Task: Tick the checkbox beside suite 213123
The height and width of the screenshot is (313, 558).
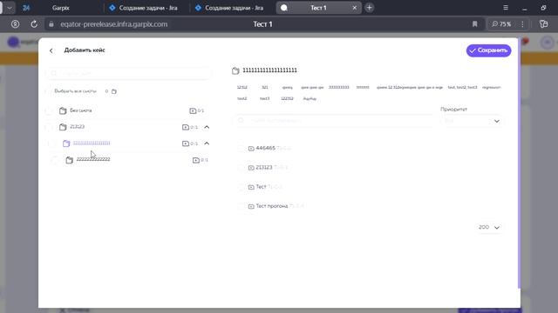Action: pyautogui.click(x=49, y=127)
